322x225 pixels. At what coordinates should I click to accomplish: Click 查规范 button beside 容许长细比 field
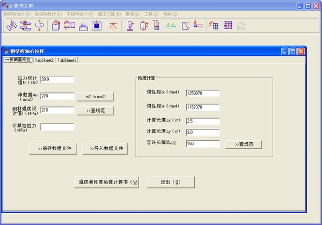pyautogui.click(x=244, y=144)
